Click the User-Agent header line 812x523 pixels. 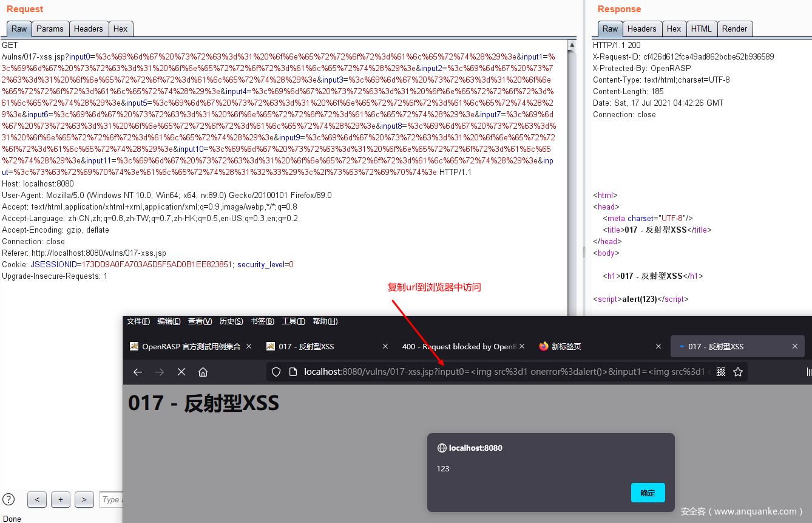(x=167, y=196)
